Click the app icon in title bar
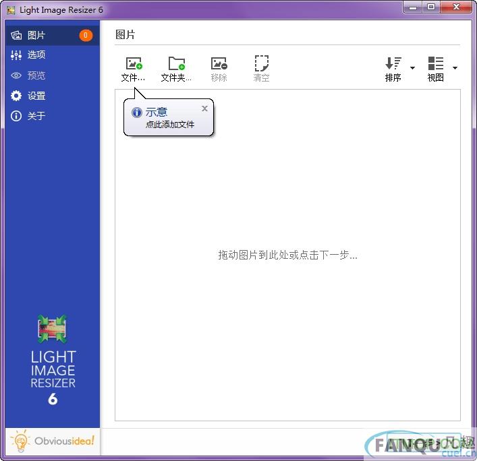Viewport: 477px width, 461px height. tap(11, 10)
